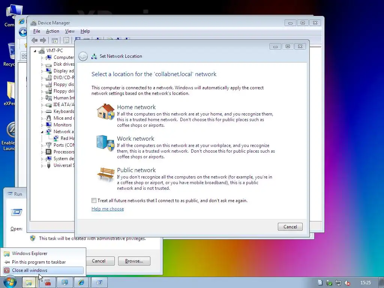Select the Work network option title

click(136, 139)
